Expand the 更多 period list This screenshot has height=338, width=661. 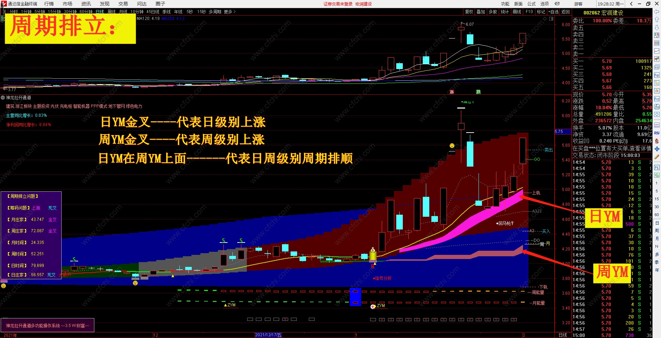tap(230, 12)
